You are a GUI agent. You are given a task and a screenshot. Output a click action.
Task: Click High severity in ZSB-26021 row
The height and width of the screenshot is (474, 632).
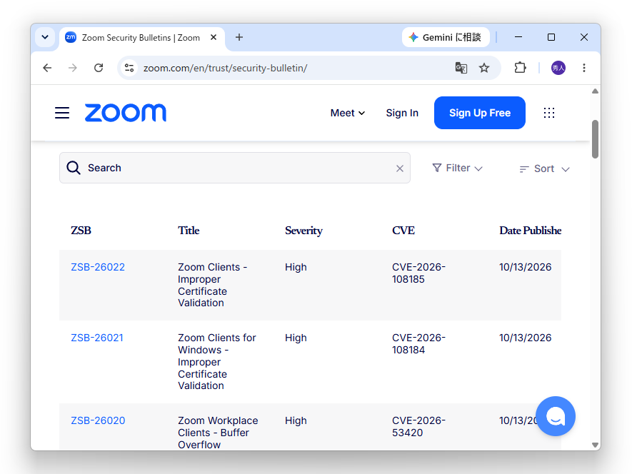pyautogui.click(x=296, y=338)
